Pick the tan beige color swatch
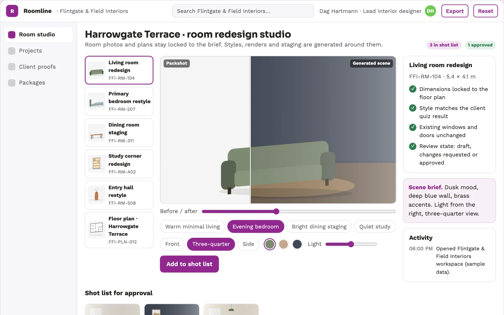 pyautogui.click(x=283, y=244)
